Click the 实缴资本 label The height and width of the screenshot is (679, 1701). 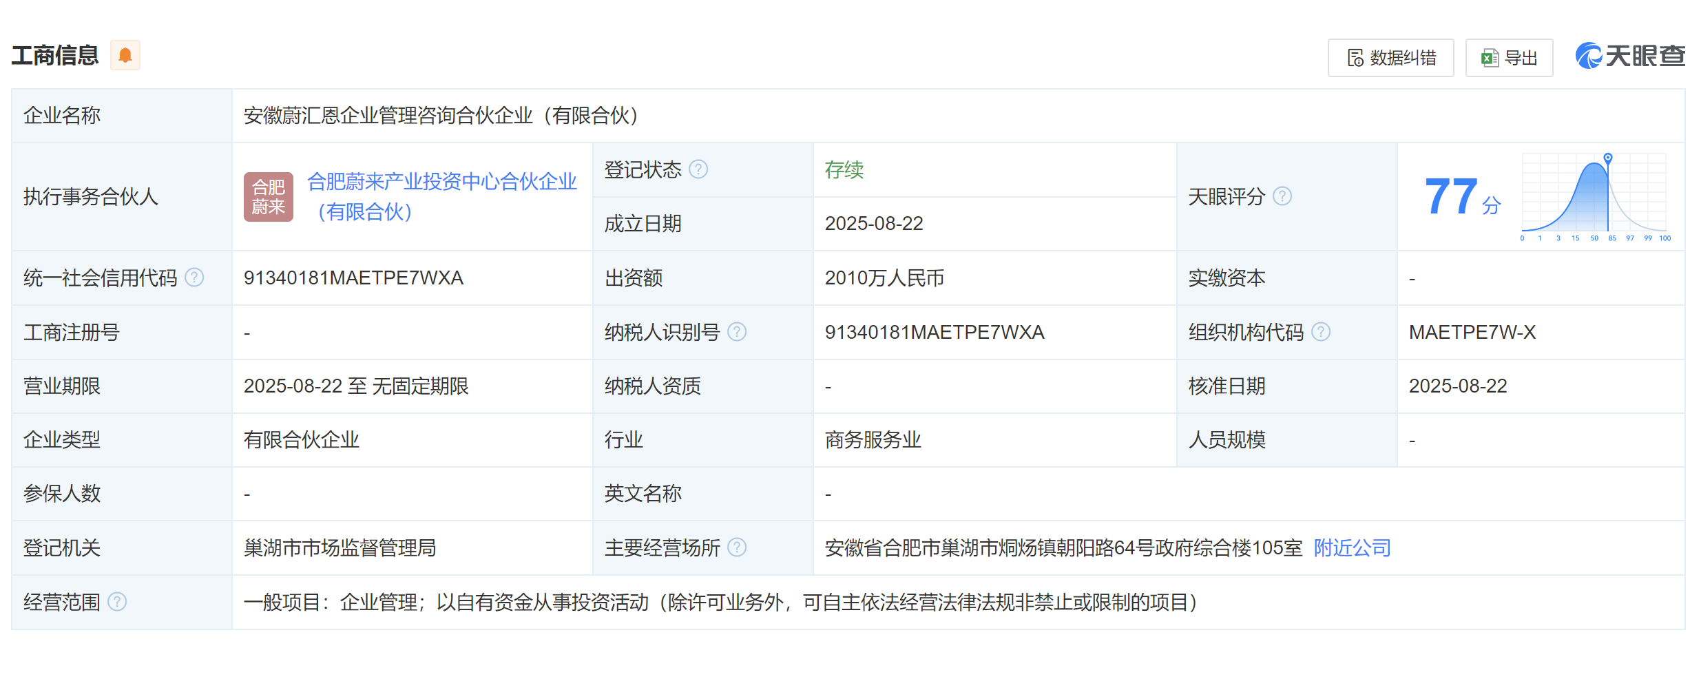point(1227,278)
